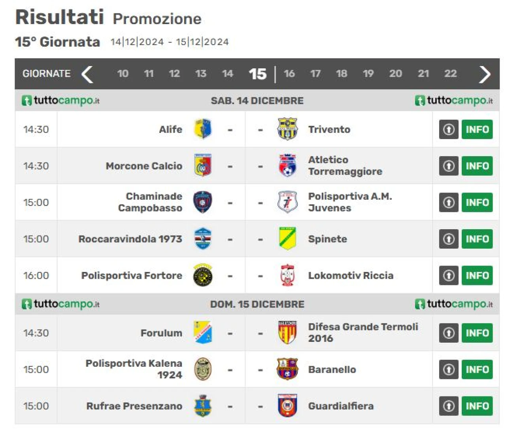Jump to giornata 10
506x432 pixels.
[x=123, y=74]
